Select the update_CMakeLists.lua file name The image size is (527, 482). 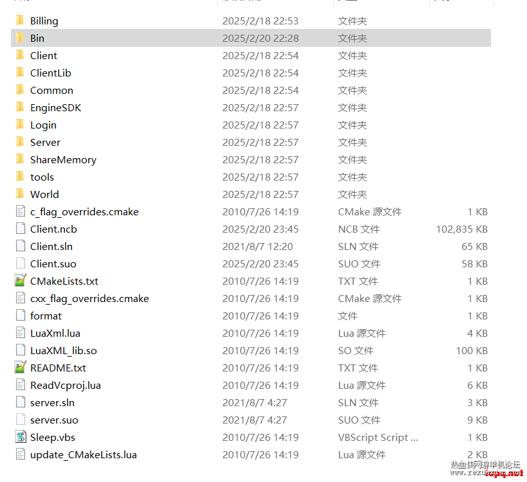pos(84,455)
